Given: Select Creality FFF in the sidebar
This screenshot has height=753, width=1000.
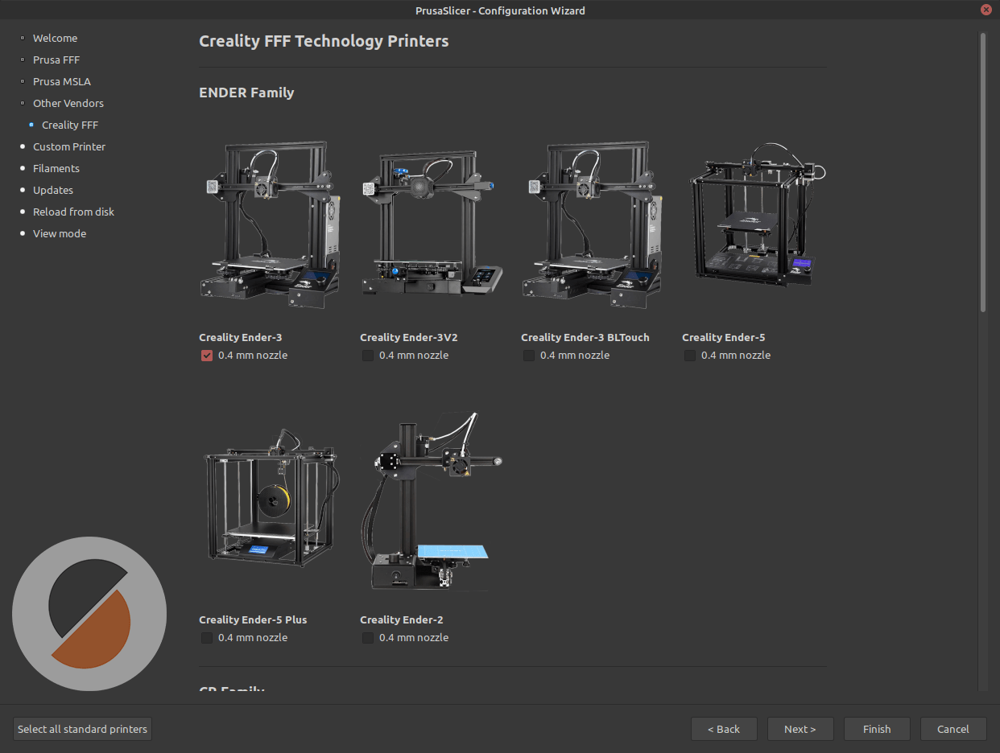Looking at the screenshot, I should pos(70,125).
